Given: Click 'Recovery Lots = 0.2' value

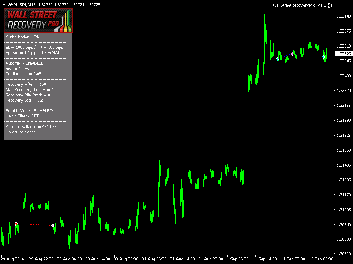Looking at the screenshot, I should coord(24,100).
